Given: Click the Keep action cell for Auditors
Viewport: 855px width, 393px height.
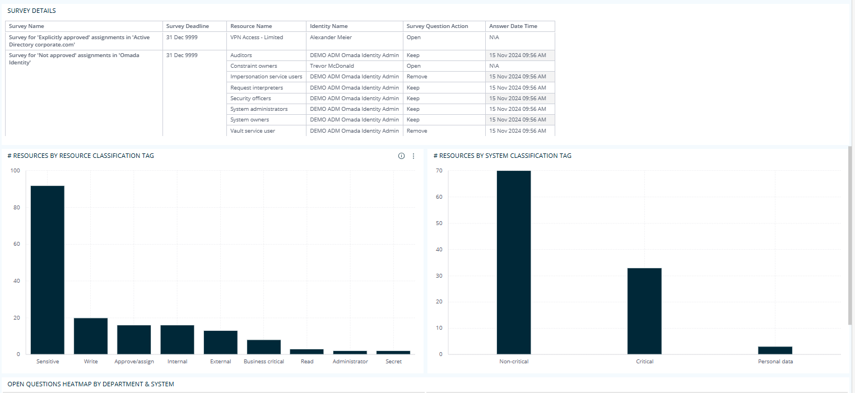Looking at the screenshot, I should tap(413, 55).
